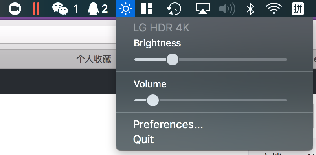Open the Time Machine status menu
This screenshot has width=316, height=155.
coord(174,9)
